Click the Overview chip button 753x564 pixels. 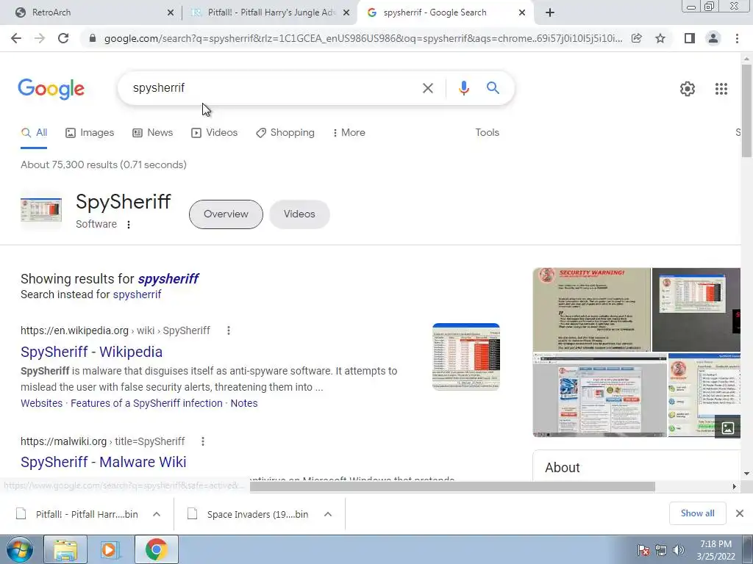(226, 214)
